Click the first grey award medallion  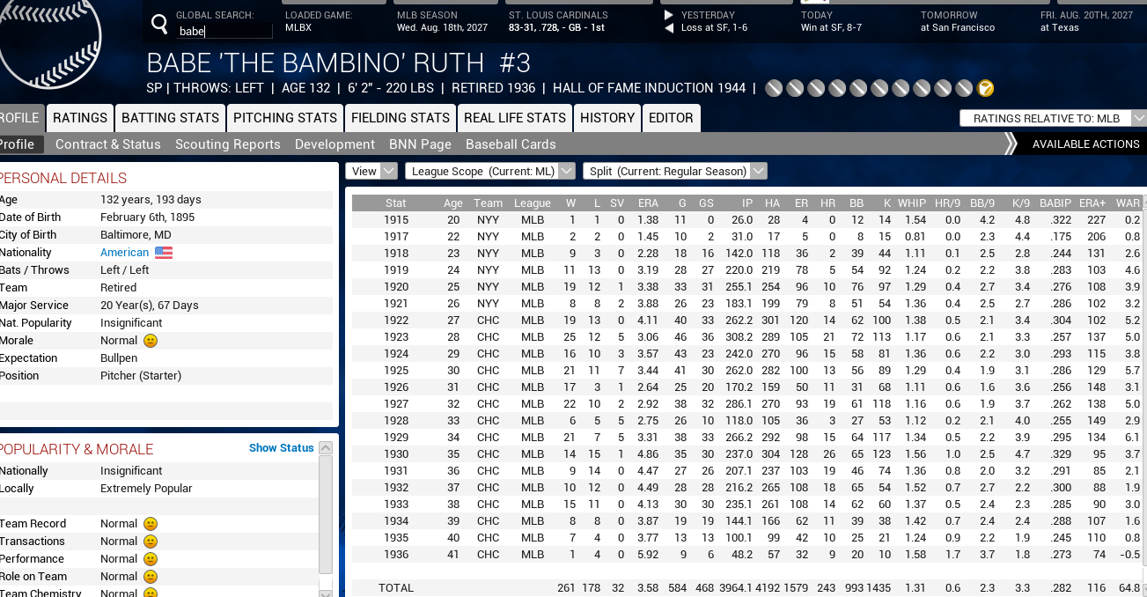pos(773,88)
